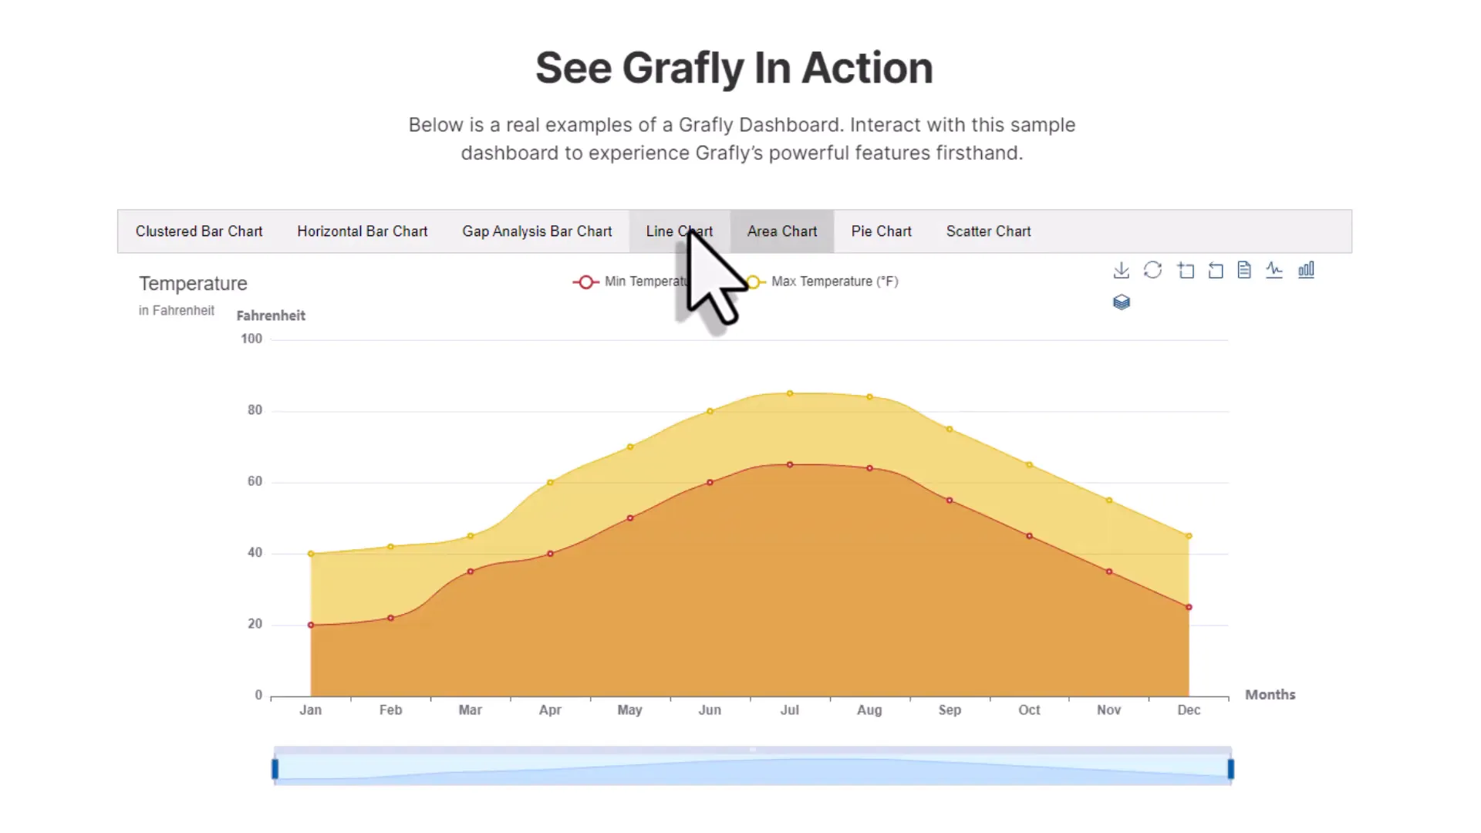The width and height of the screenshot is (1481, 833).
Task: Click the download chart image icon
Action: (1122, 271)
